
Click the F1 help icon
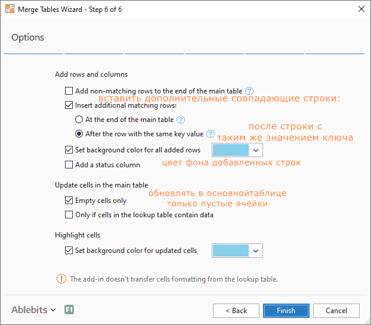69,310
